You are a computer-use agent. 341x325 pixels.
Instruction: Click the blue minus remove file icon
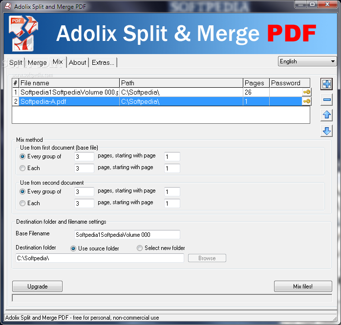(x=326, y=99)
